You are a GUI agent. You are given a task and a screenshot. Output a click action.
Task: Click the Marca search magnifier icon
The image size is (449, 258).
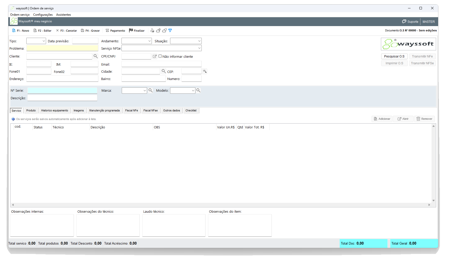[151, 90]
